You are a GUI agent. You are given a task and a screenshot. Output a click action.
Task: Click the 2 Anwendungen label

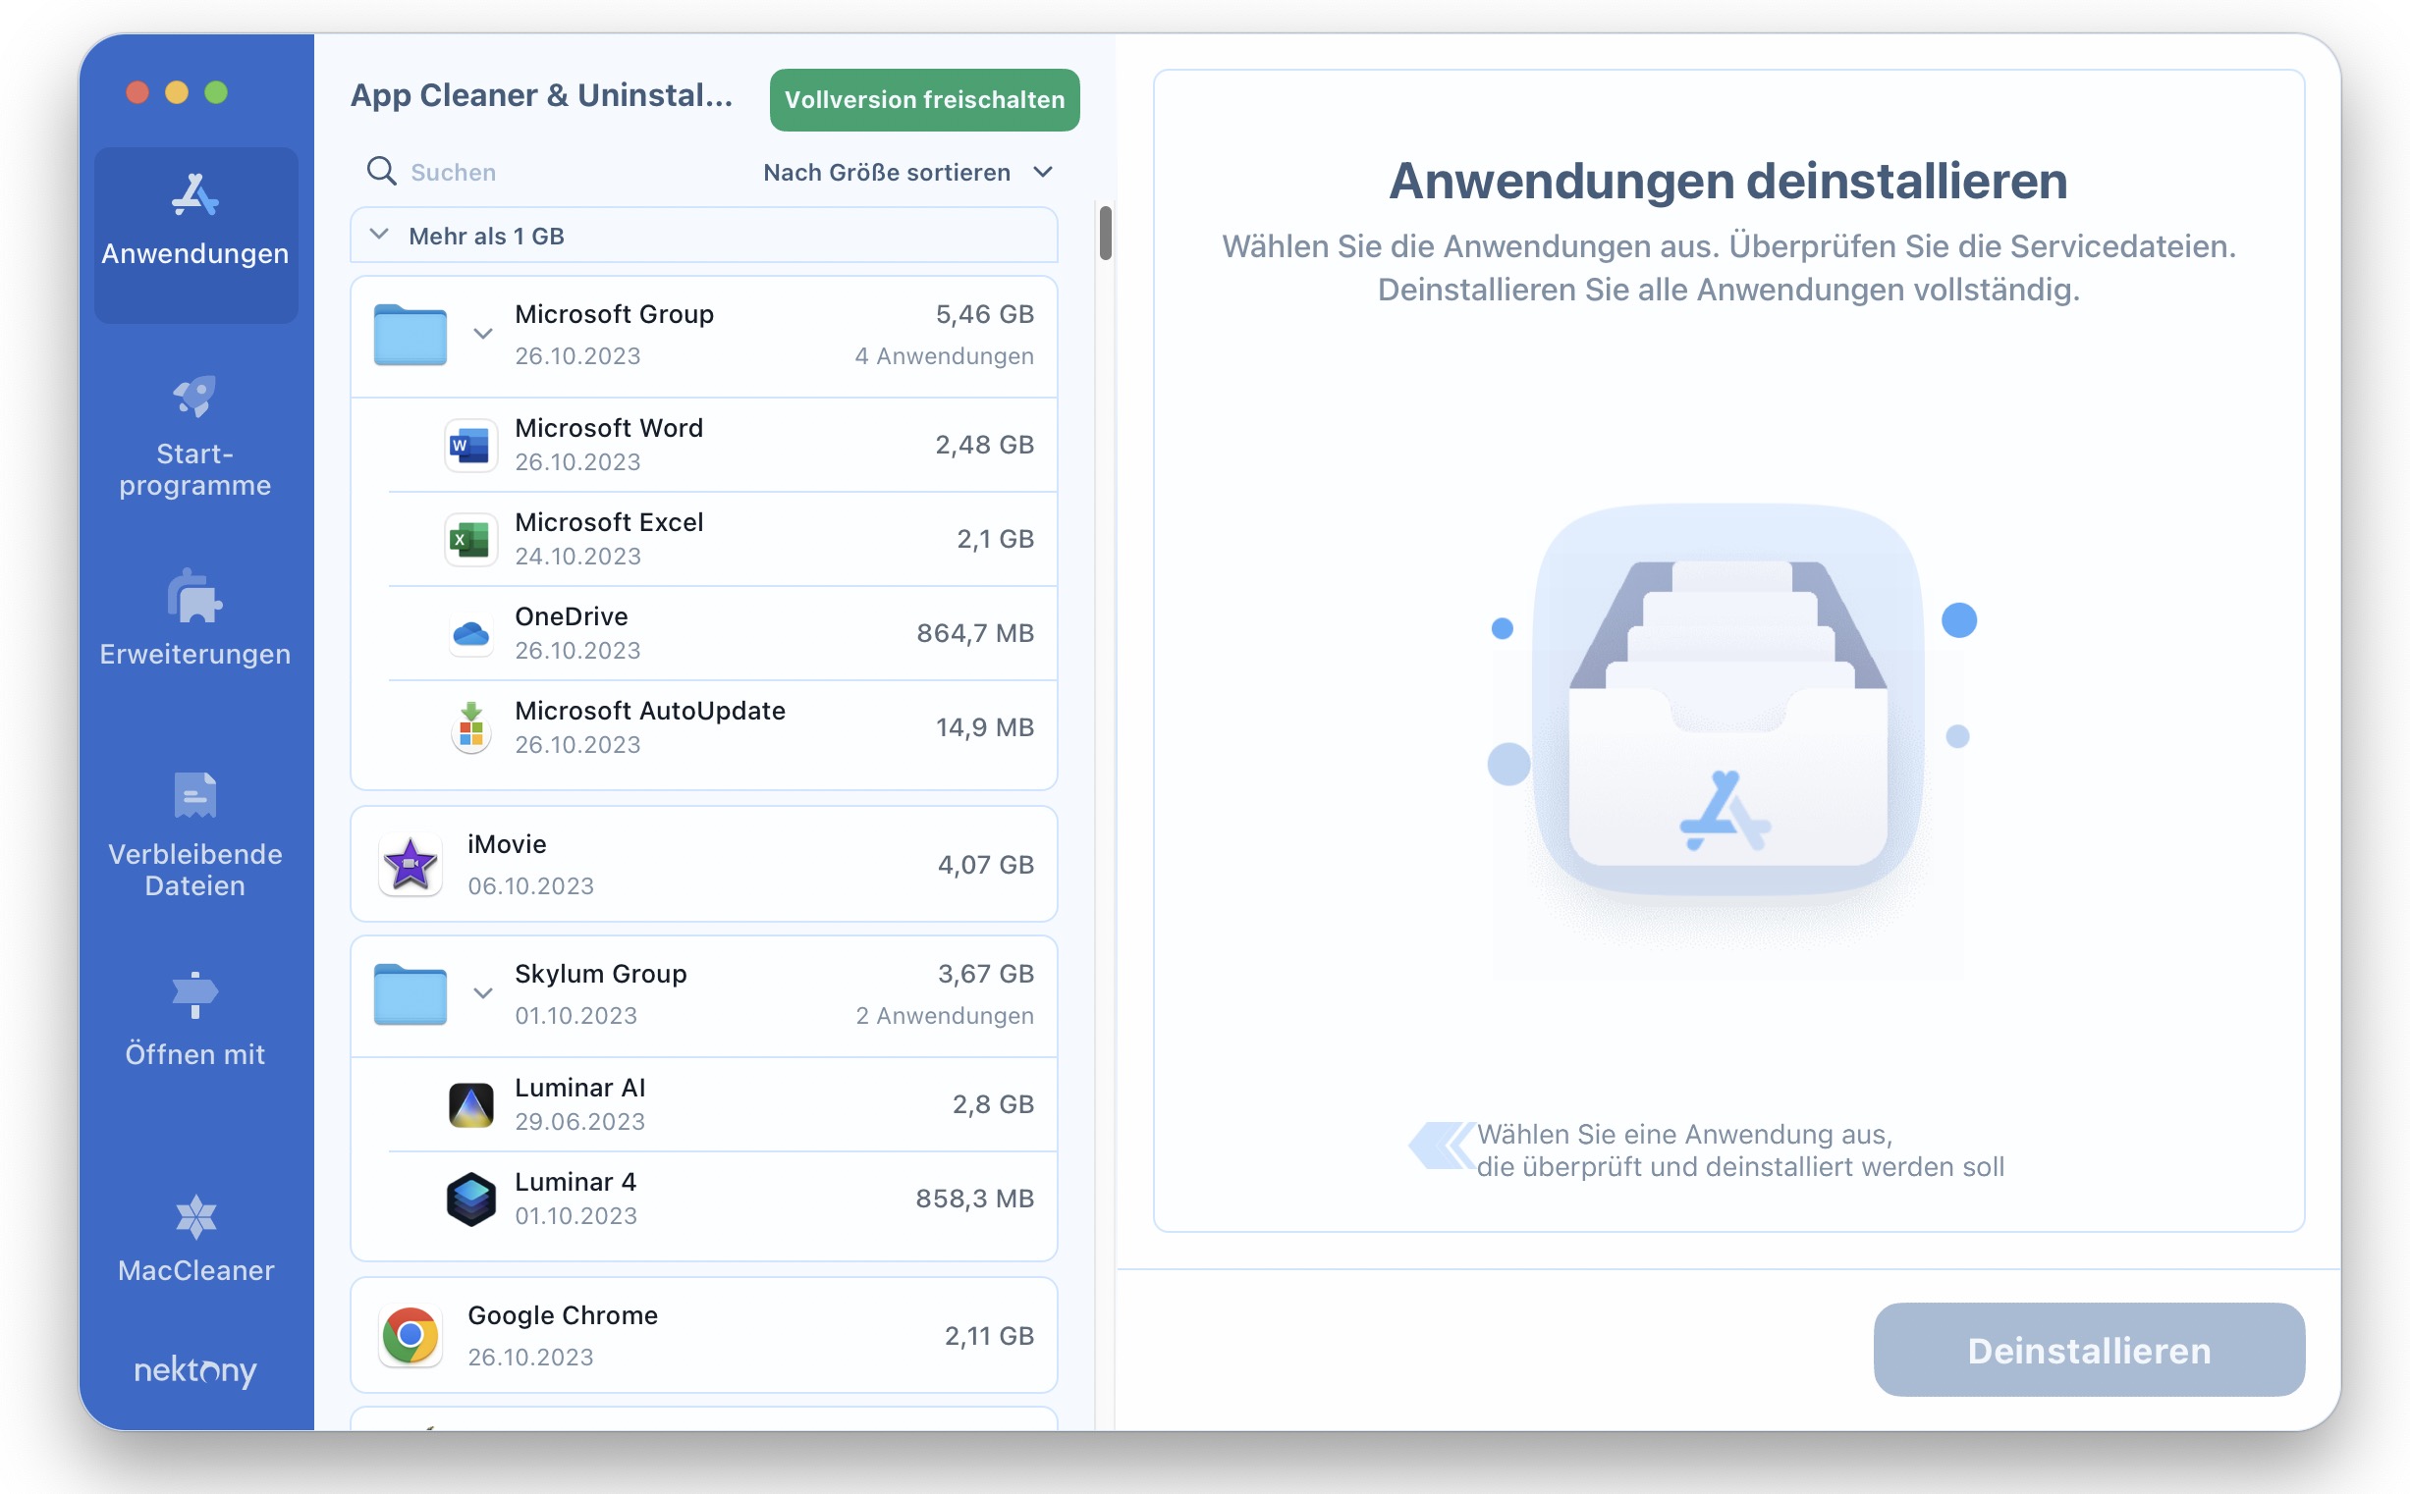click(x=945, y=1016)
